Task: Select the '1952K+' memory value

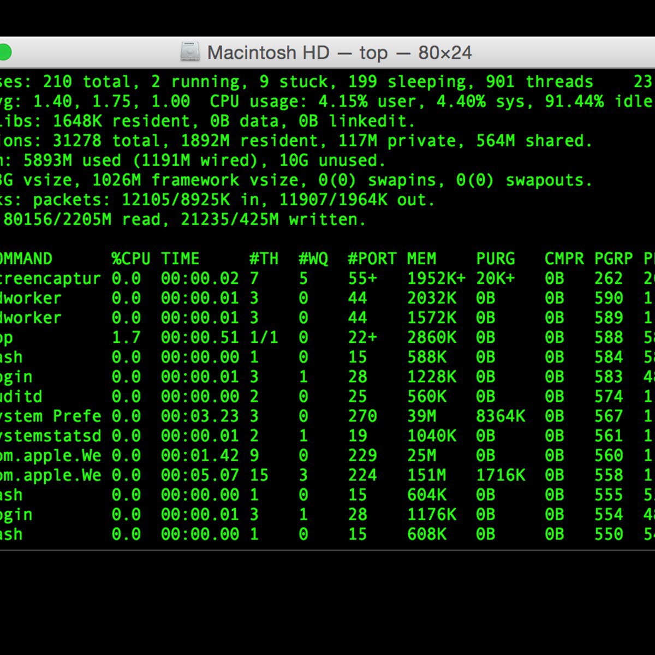Action: 436,278
